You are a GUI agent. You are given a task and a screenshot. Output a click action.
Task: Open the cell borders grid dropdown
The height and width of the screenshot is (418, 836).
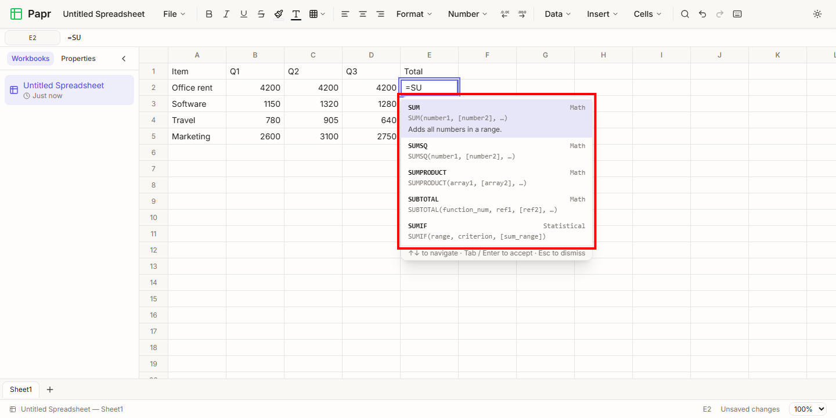tap(317, 14)
